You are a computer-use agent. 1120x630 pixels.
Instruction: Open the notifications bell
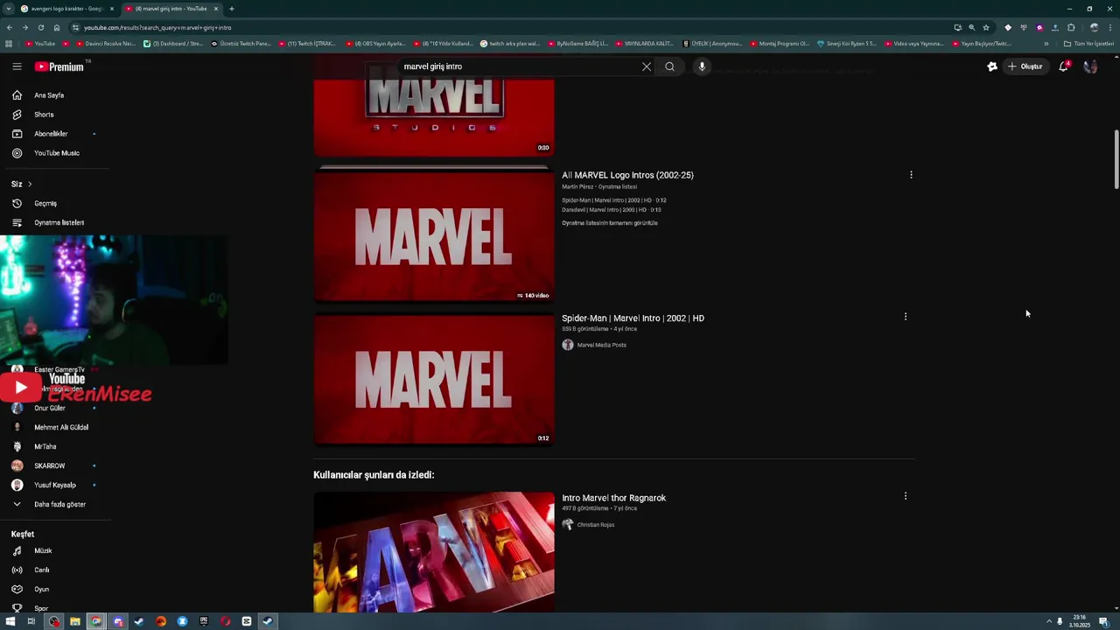click(1064, 66)
